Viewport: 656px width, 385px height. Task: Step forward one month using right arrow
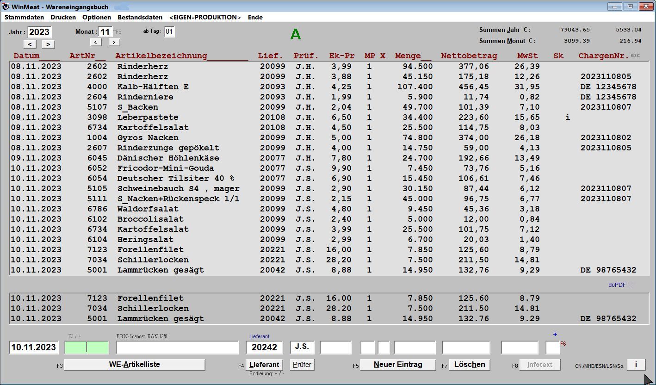tap(114, 42)
